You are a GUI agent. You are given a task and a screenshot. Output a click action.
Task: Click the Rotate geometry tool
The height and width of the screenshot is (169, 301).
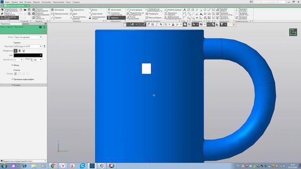151,14
